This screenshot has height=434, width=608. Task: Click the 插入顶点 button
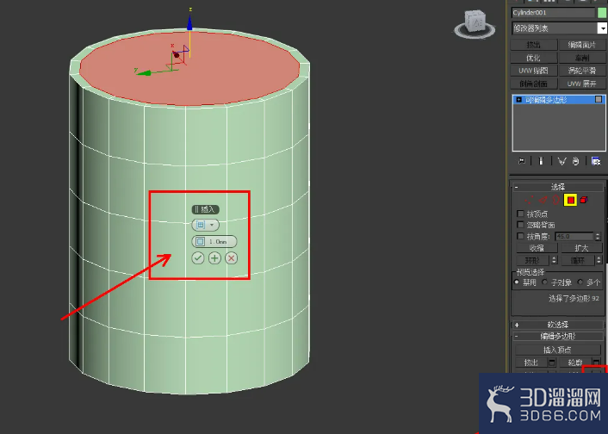coord(557,350)
